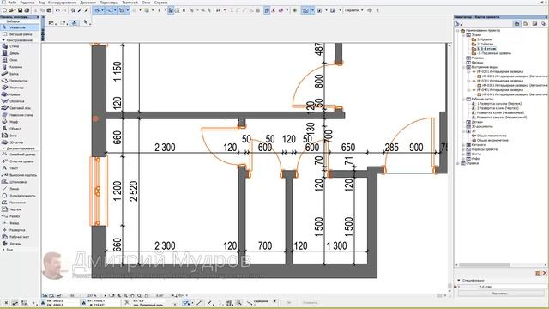Switch the navigator to Project Map view

pos(516,24)
